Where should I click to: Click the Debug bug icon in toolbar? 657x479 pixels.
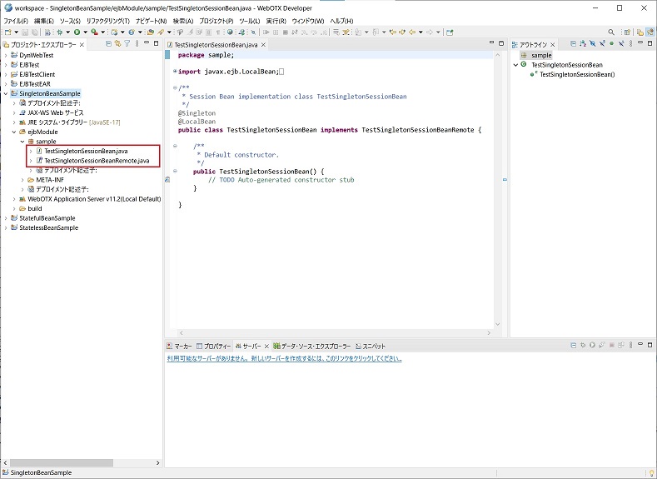[58, 32]
